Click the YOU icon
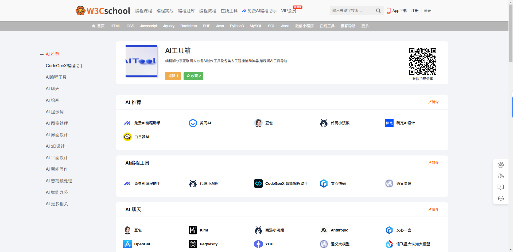The image size is (513, 252). click(x=258, y=244)
